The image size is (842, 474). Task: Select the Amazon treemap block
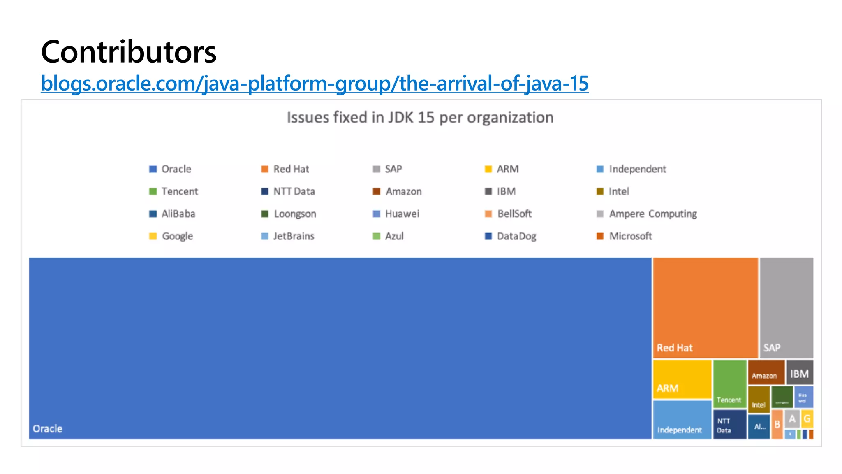pyautogui.click(x=766, y=372)
